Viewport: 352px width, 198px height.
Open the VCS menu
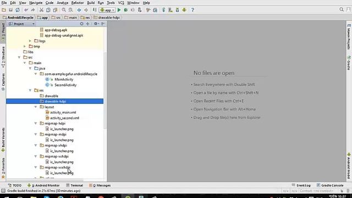121,3
